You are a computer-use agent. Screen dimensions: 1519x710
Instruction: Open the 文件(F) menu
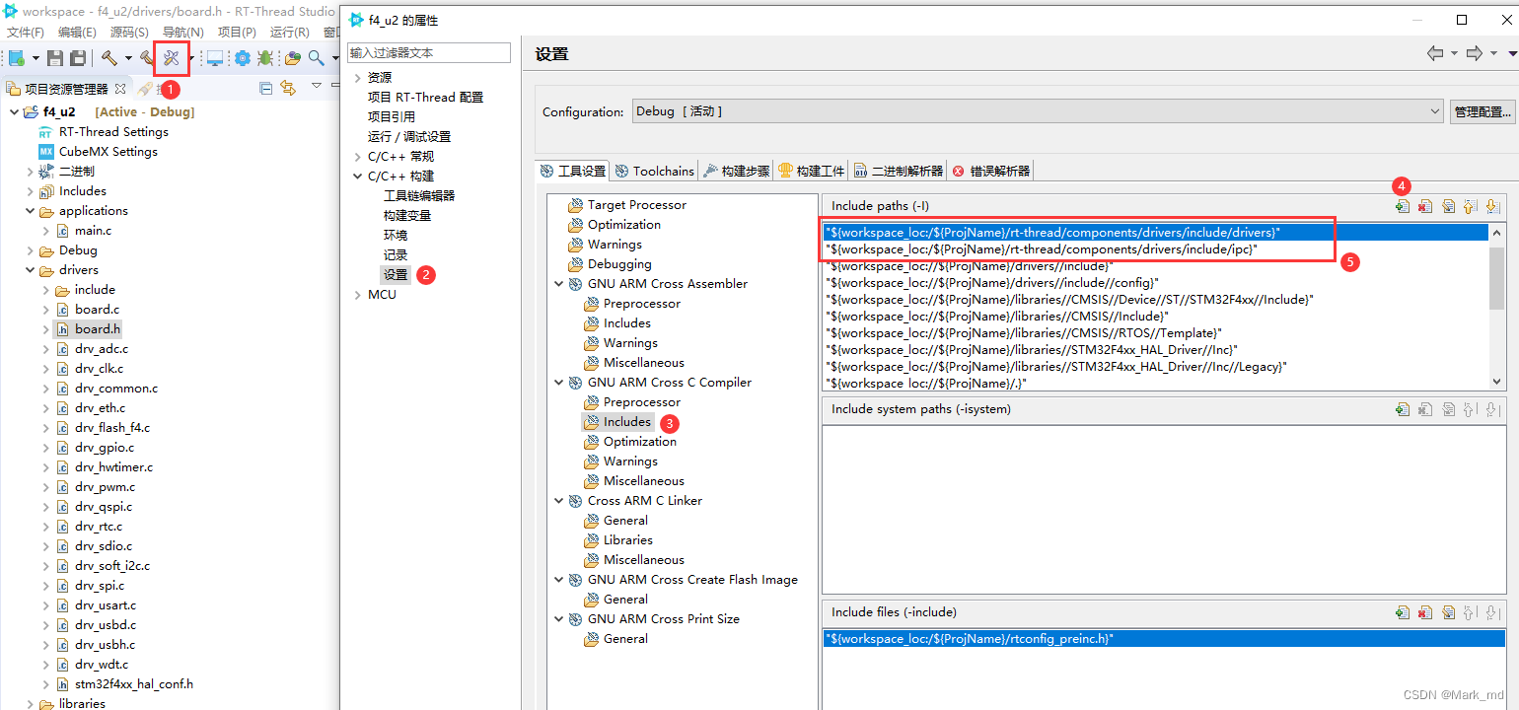(x=25, y=33)
